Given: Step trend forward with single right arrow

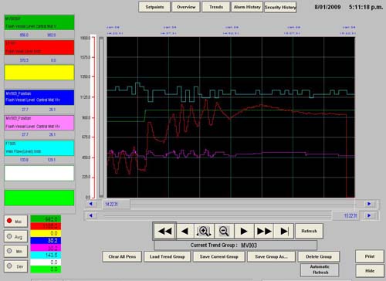Looking at the screenshot, I should (244, 231).
